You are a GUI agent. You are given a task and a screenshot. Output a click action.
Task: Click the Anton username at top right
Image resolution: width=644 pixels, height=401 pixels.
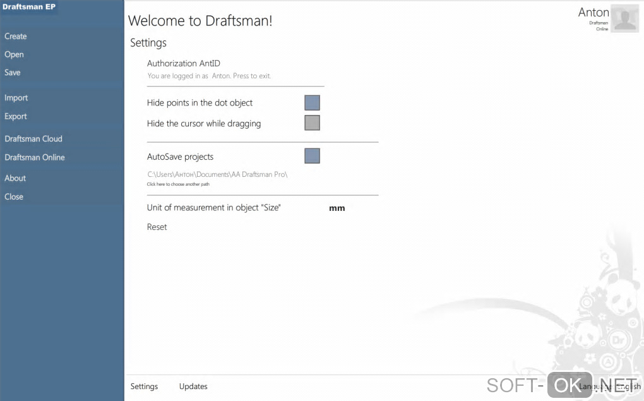(x=593, y=13)
